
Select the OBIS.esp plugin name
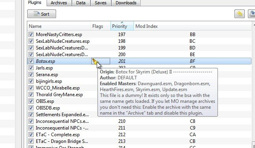(x=45, y=101)
